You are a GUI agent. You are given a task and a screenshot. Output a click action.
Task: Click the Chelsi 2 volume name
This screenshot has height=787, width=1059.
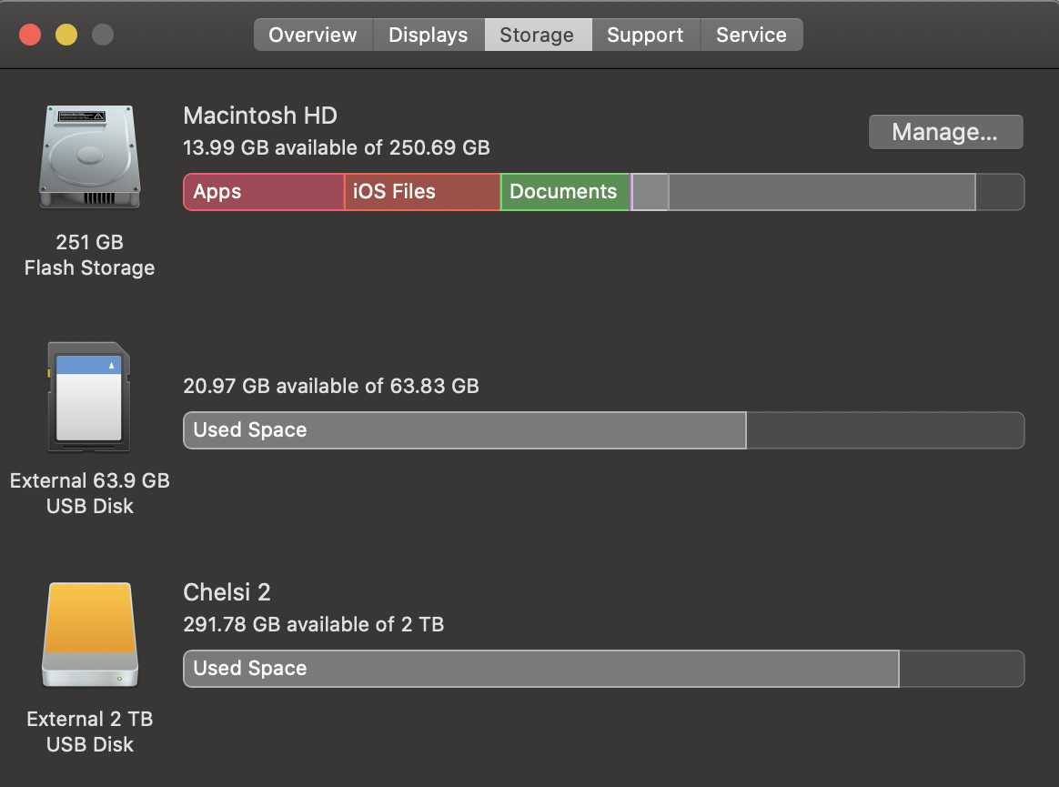[227, 592]
